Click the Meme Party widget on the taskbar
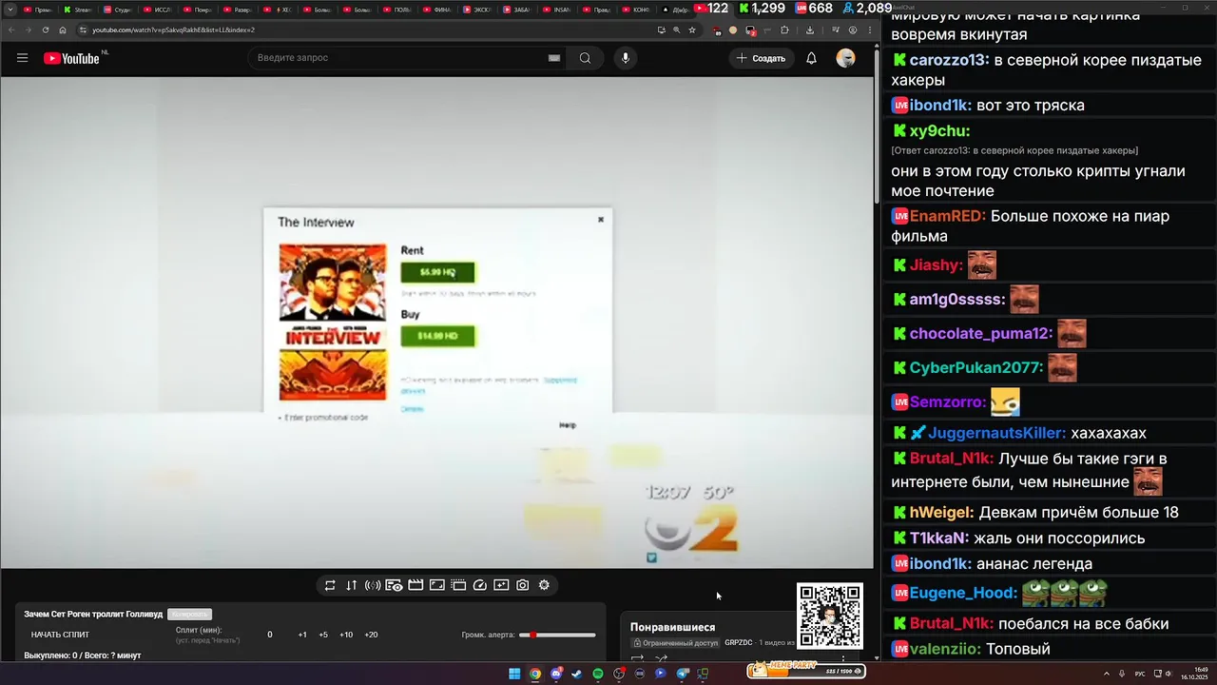This screenshot has width=1217, height=685. coord(804,670)
